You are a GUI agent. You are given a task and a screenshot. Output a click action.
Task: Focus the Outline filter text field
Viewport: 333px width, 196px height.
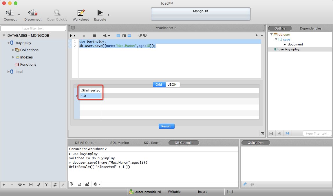317,133
